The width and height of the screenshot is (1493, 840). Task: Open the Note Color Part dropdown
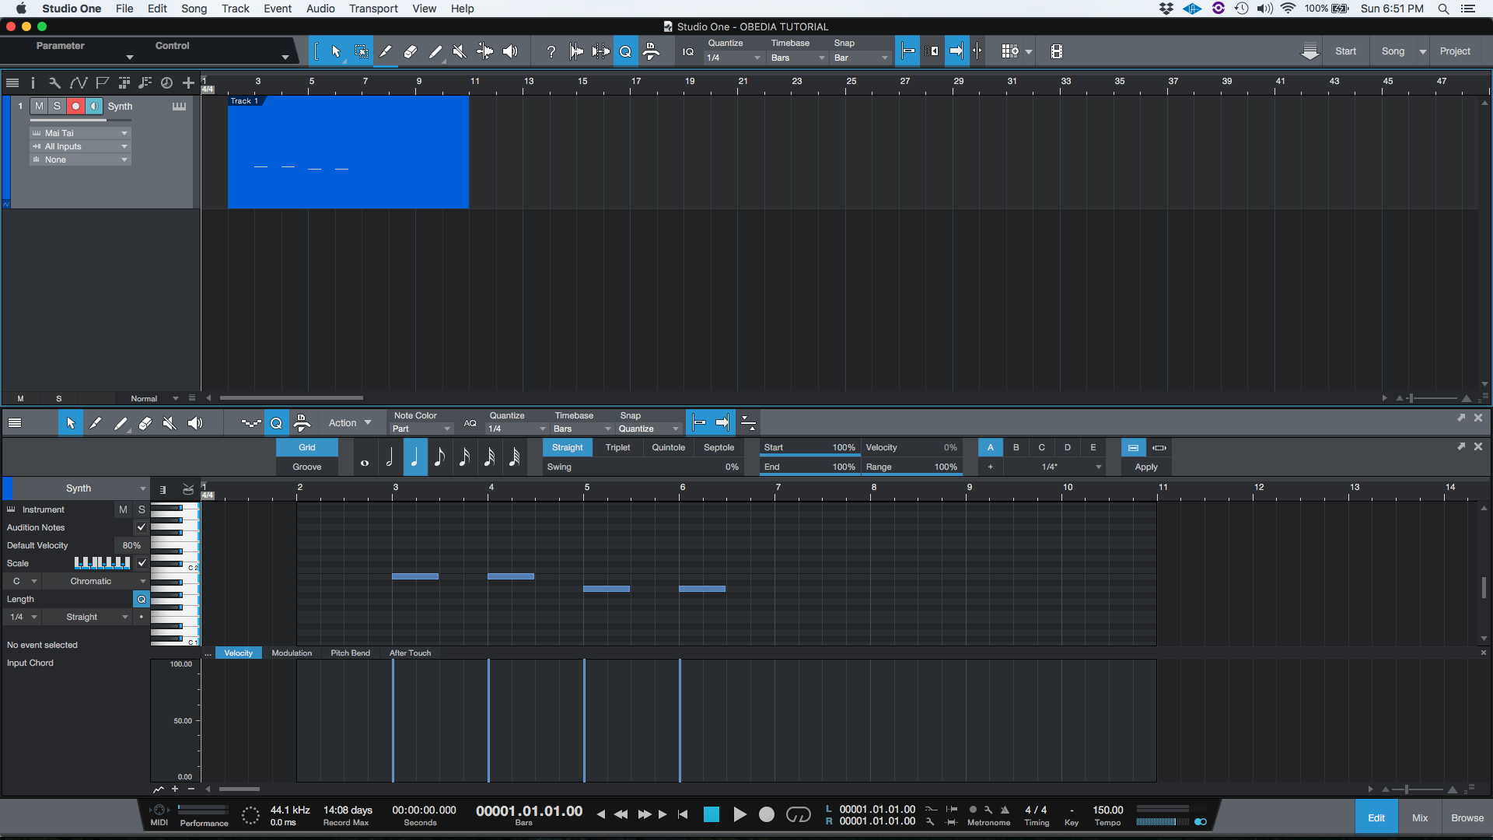click(421, 429)
